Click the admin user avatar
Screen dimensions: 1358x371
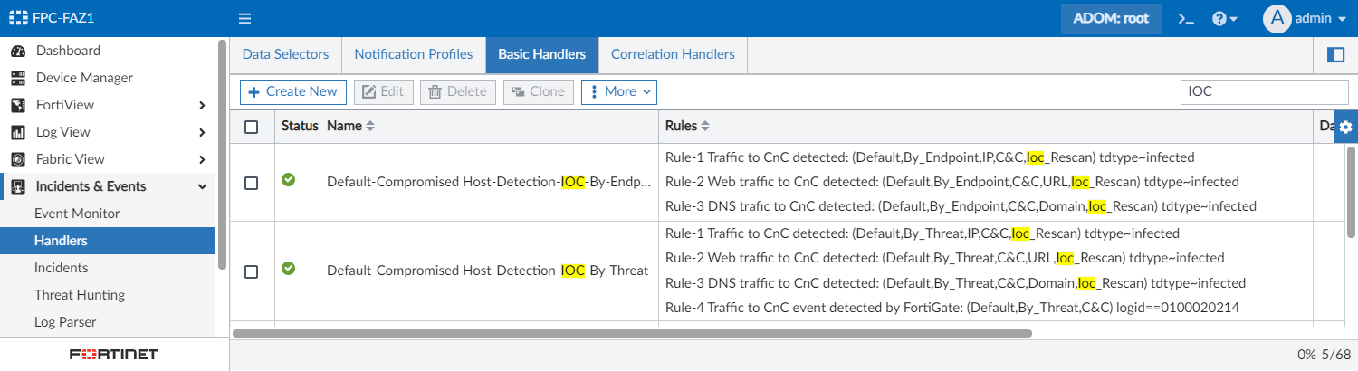click(1277, 18)
